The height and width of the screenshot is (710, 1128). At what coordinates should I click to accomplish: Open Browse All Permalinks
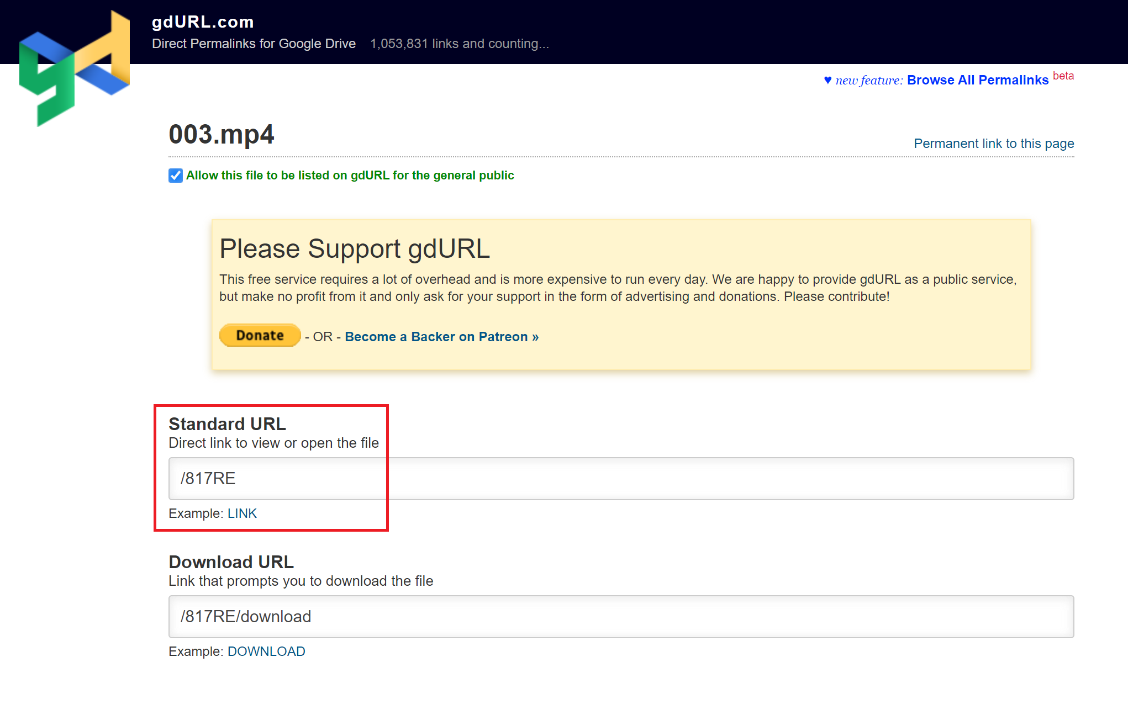pos(977,81)
